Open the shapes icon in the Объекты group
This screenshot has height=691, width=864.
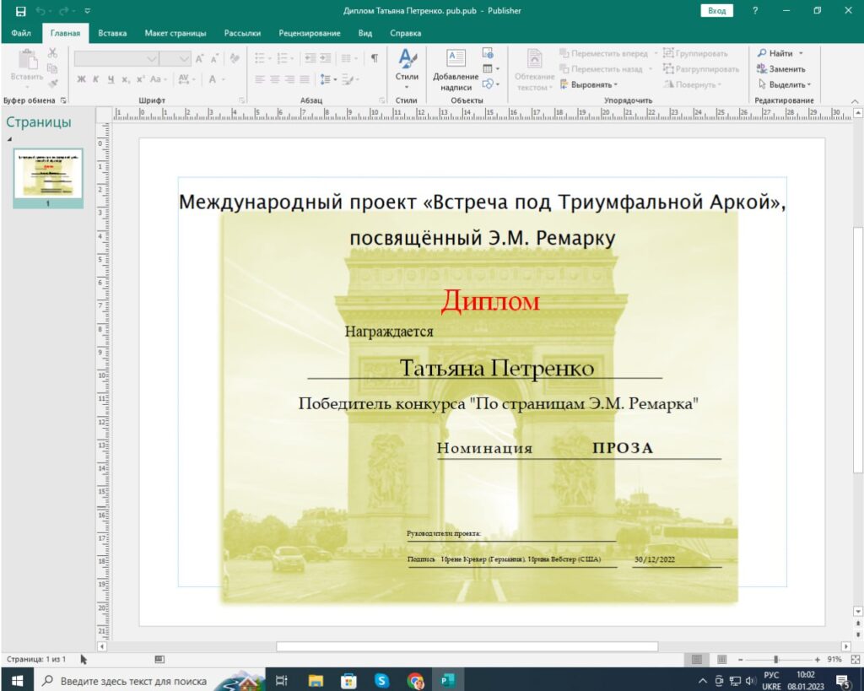click(x=489, y=84)
